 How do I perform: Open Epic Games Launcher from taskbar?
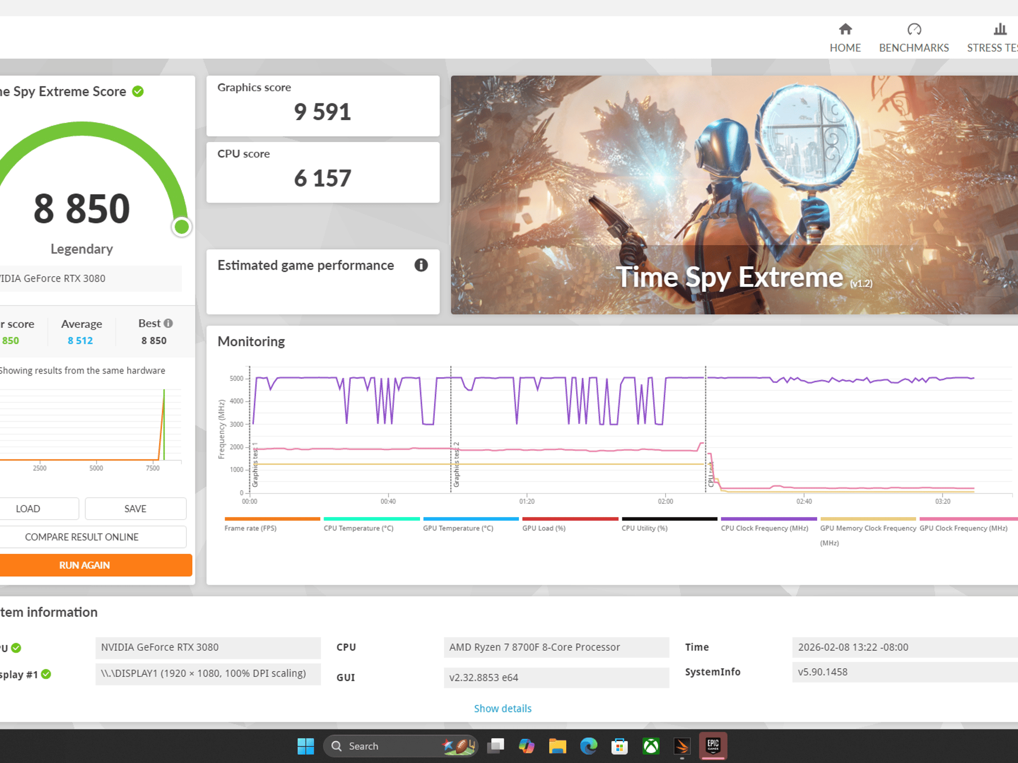tap(713, 746)
